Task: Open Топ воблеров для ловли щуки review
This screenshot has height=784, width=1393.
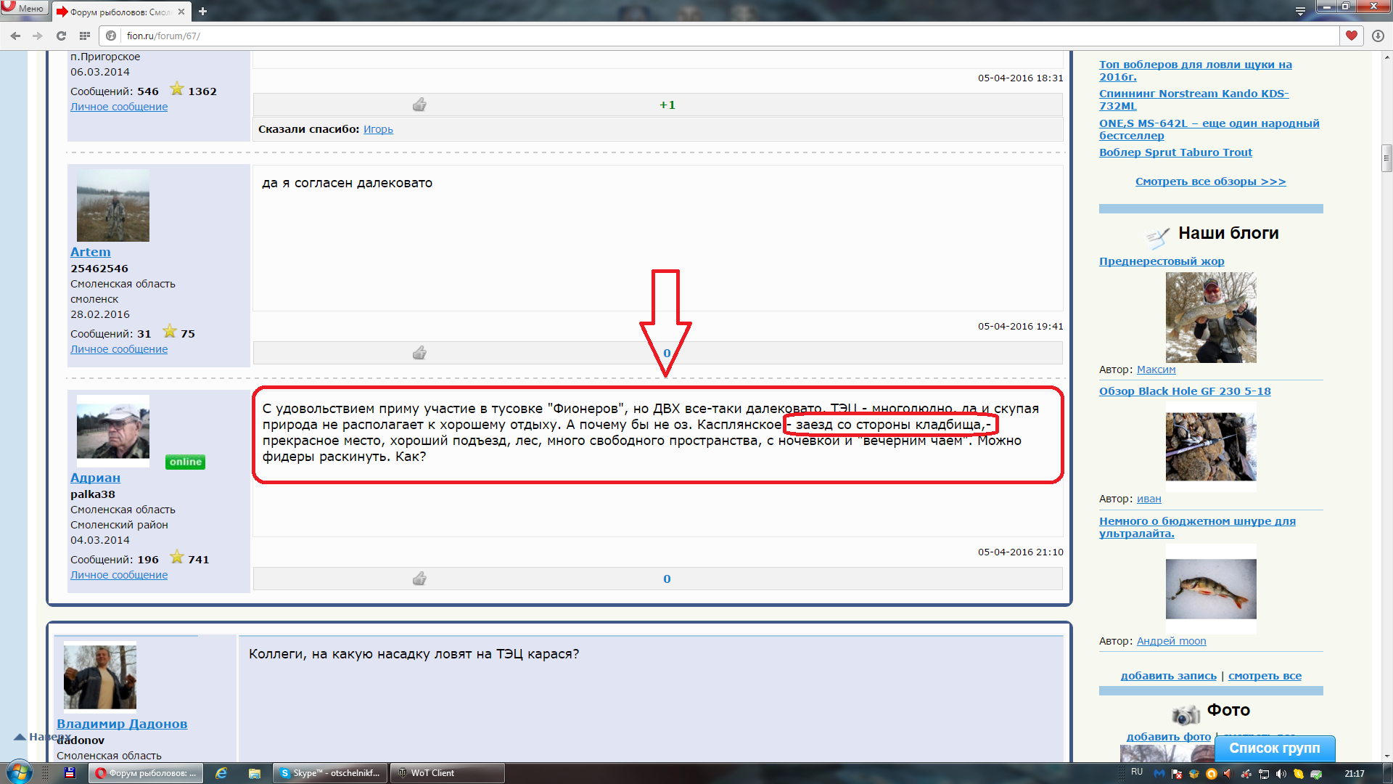Action: click(x=1196, y=70)
